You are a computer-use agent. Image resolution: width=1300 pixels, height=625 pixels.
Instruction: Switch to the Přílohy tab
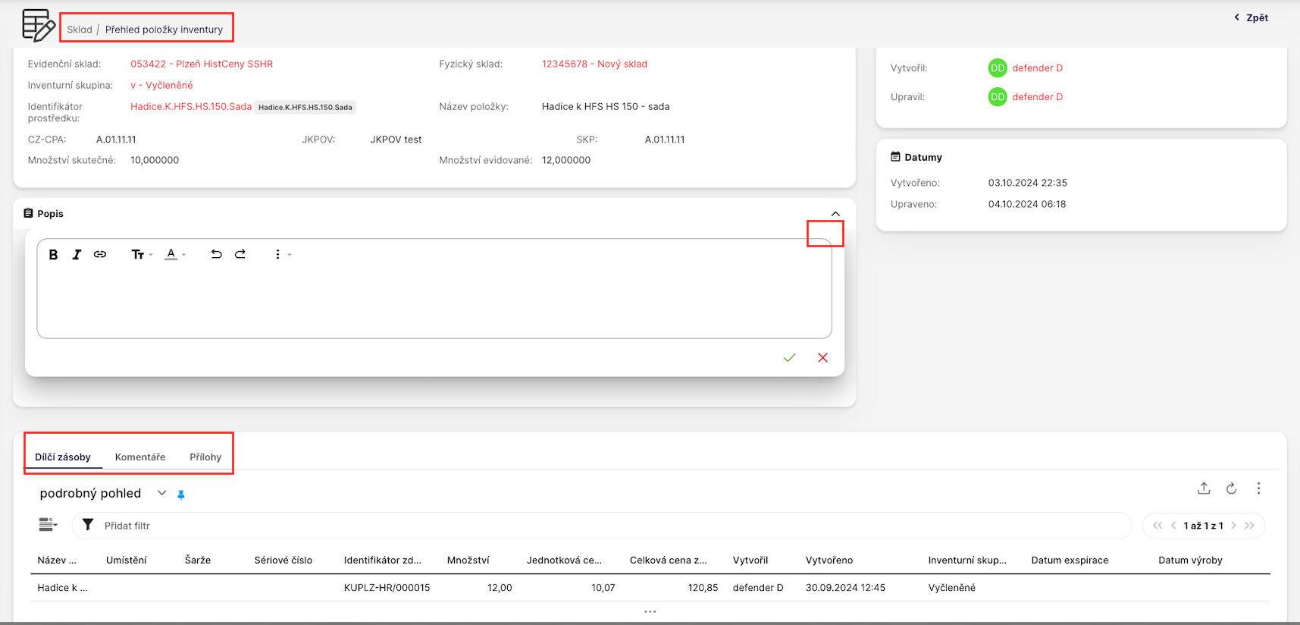point(205,457)
